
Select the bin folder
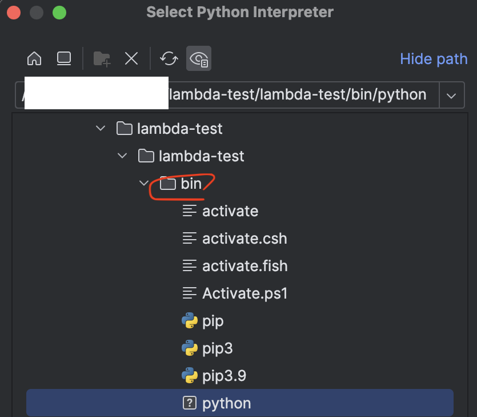191,184
